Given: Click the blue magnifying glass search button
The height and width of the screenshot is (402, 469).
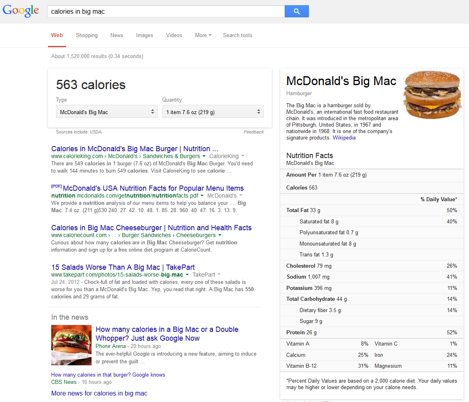Looking at the screenshot, I should 296,11.
